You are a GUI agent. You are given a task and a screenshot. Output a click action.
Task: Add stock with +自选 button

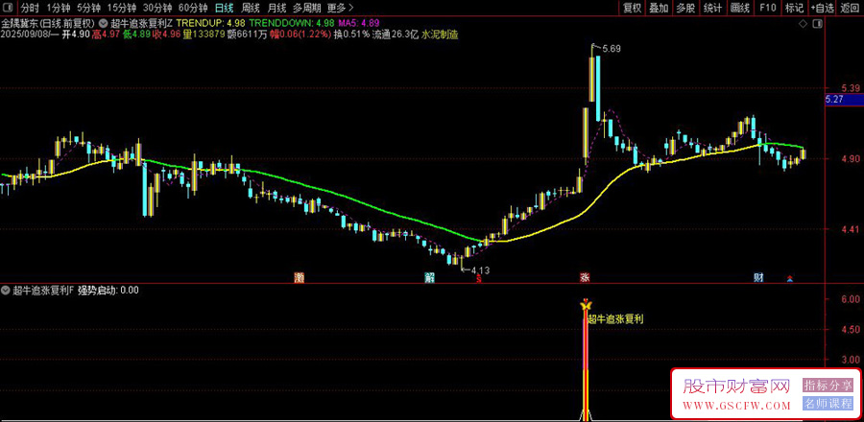[822, 9]
